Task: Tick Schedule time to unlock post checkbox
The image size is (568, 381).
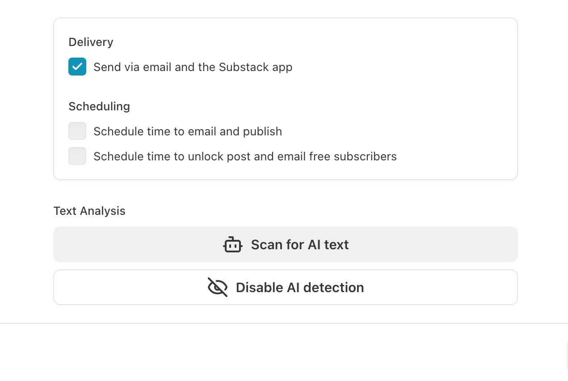Action: [77, 156]
